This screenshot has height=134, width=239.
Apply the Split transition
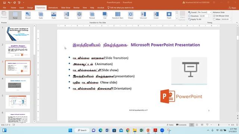tap(79, 15)
